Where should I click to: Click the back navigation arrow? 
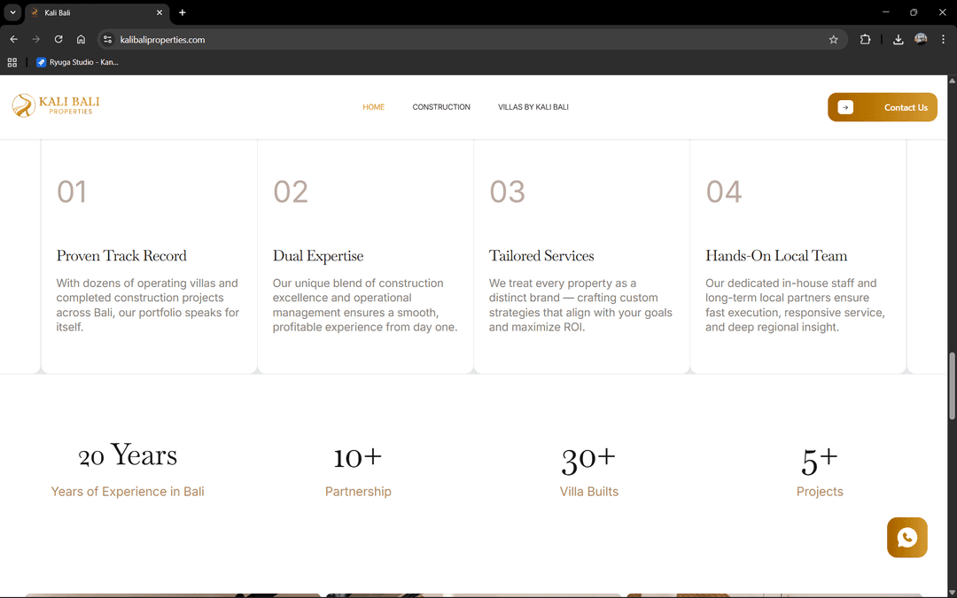click(x=13, y=39)
